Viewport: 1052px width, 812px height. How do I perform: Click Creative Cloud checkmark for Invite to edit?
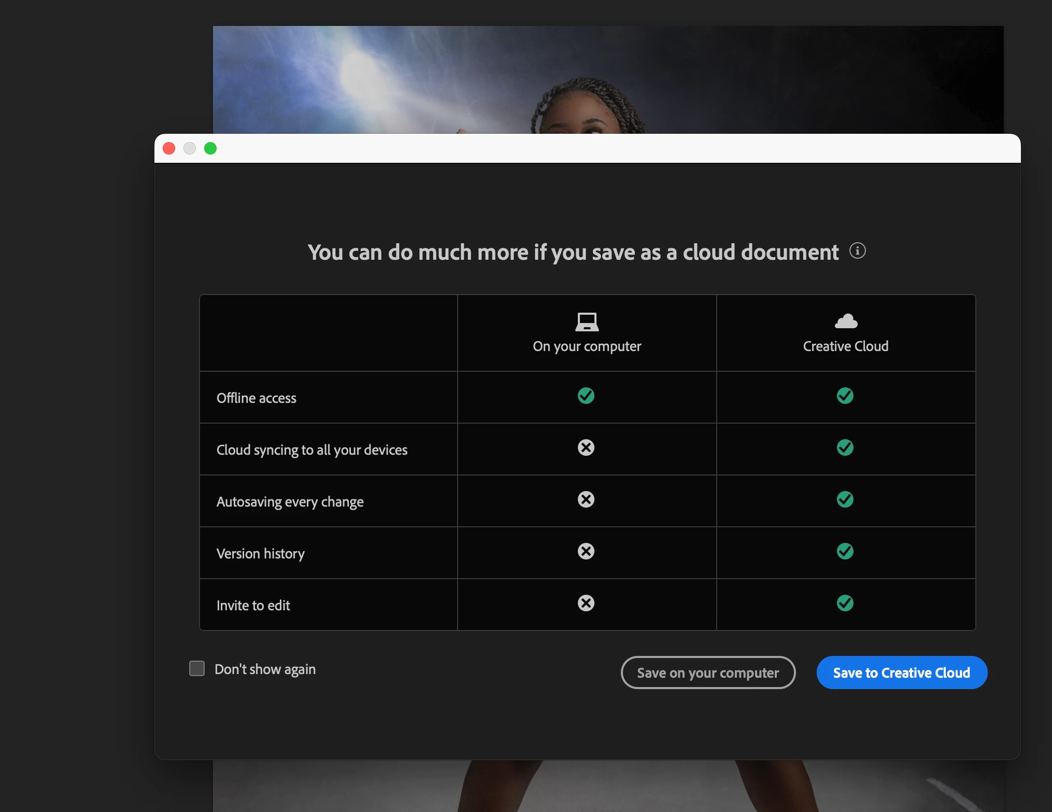845,603
